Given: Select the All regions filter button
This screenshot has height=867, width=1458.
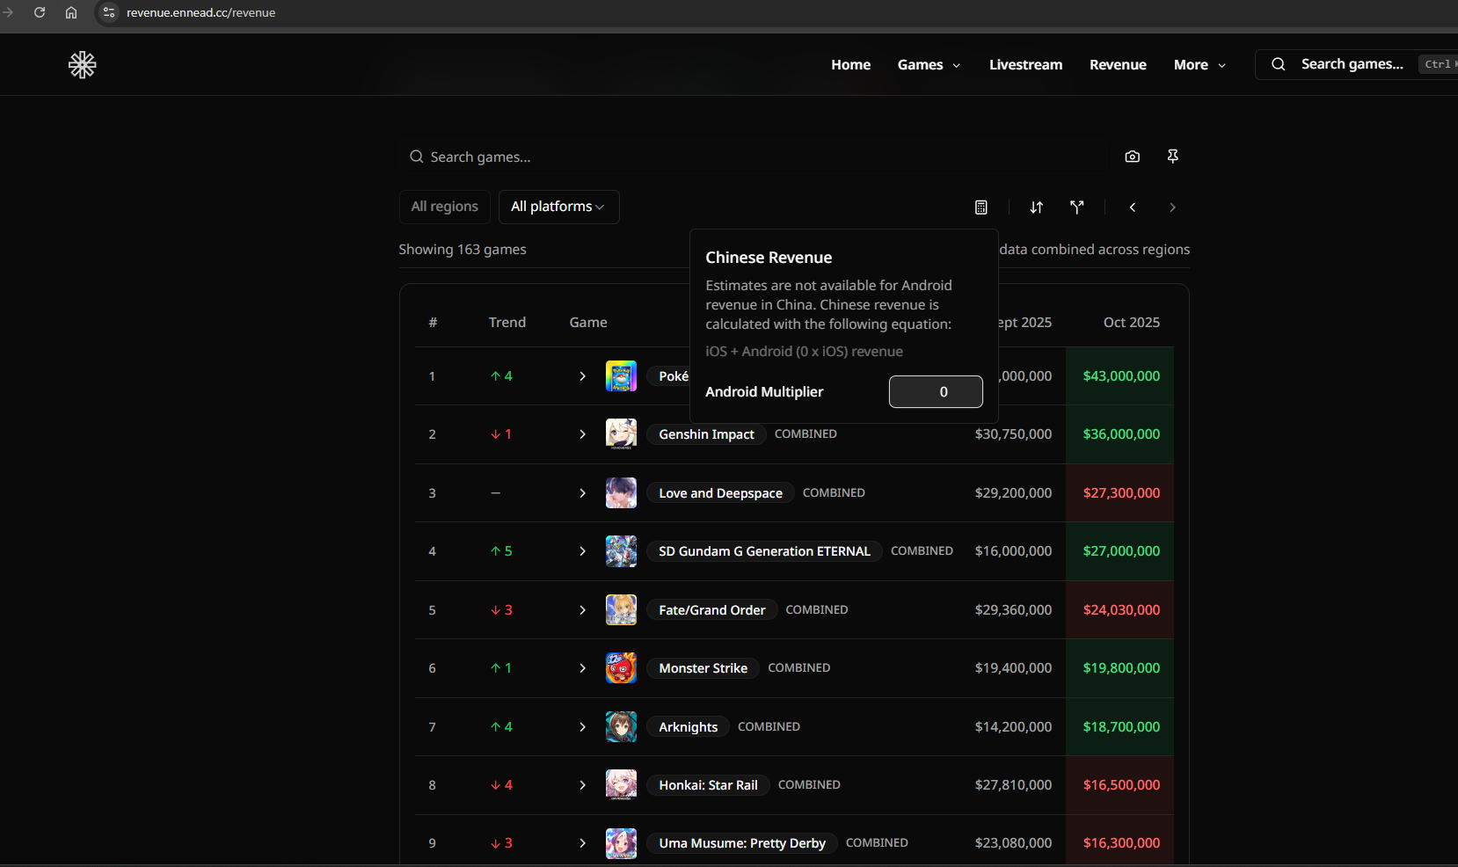Looking at the screenshot, I should [x=445, y=207].
